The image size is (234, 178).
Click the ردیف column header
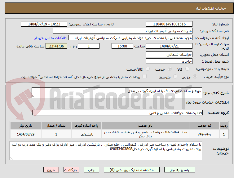point(224,126)
